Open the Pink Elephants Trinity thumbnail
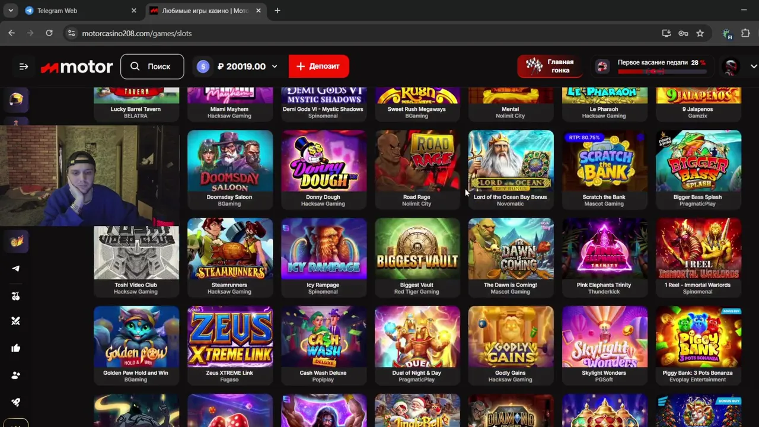Image resolution: width=759 pixels, height=427 pixels. [x=605, y=249]
